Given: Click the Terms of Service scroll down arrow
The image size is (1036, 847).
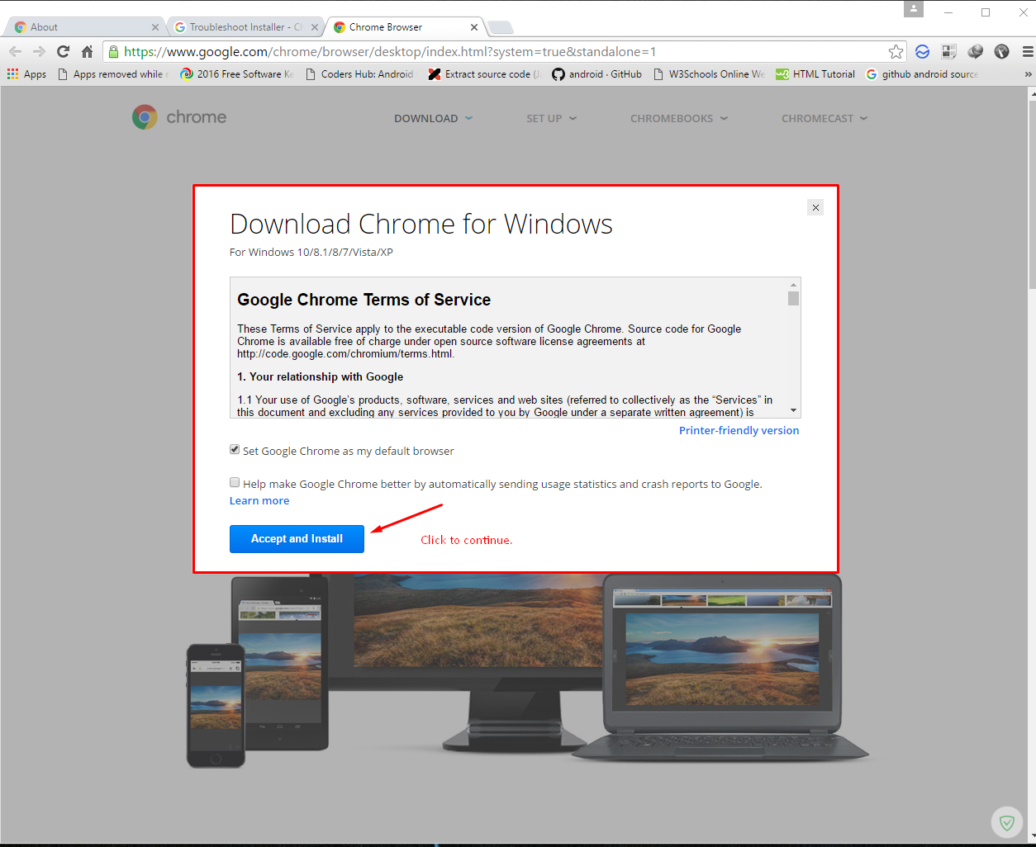Looking at the screenshot, I should point(793,410).
